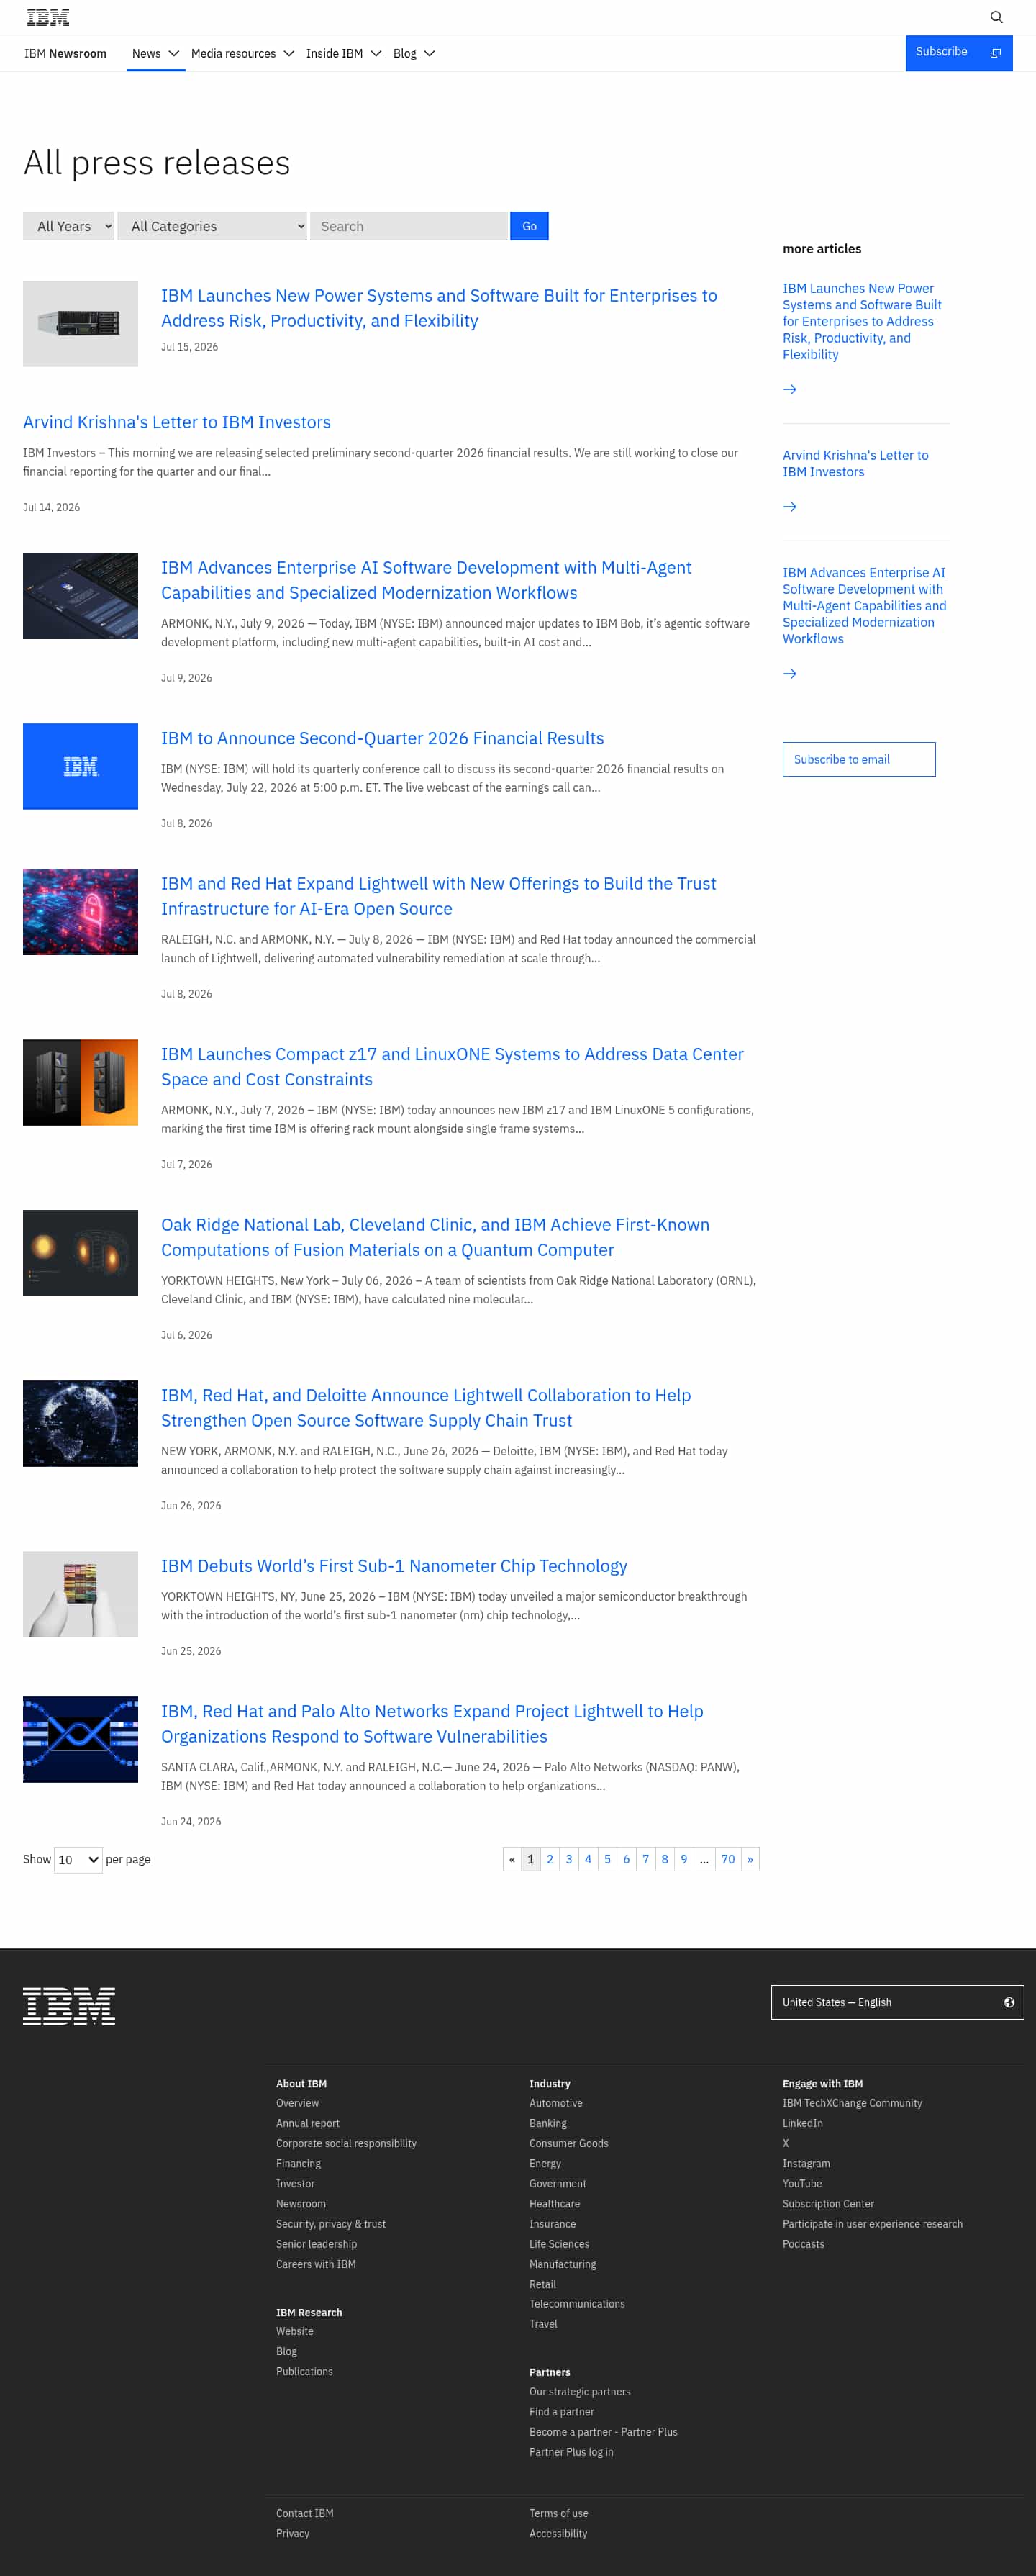Open 'IBM to Announce Second-Quarter 2026 Financial Results'
The width and height of the screenshot is (1036, 2576).
(382, 738)
